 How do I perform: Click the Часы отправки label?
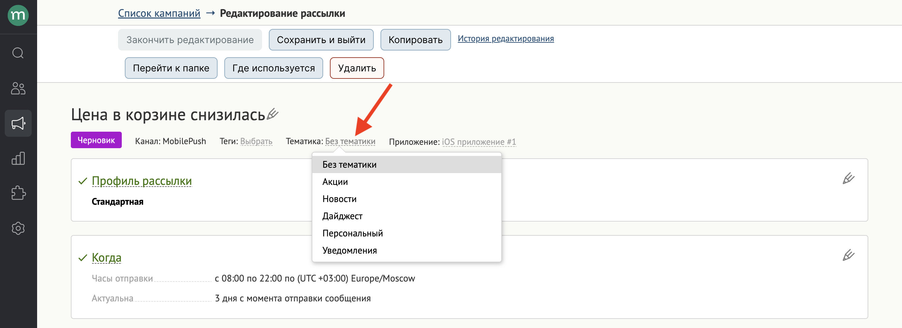click(122, 278)
